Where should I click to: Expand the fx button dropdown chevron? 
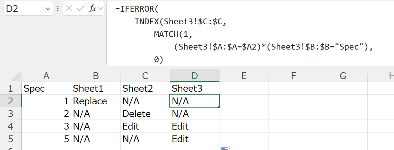tap(100, 9)
